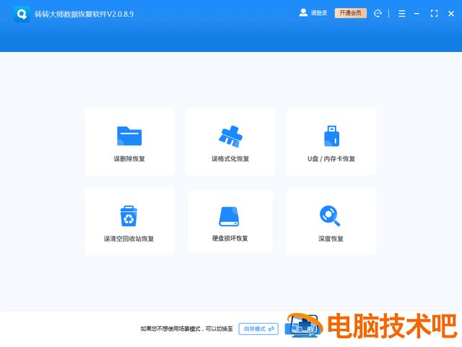
Task: Close the data recovery application
Action: [x=451, y=14]
